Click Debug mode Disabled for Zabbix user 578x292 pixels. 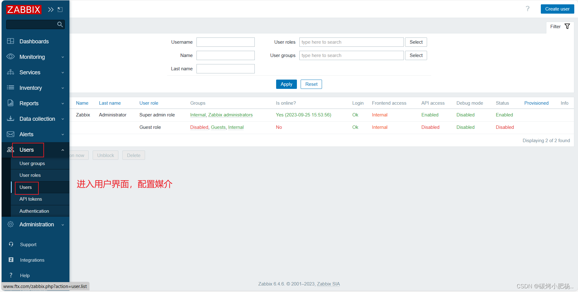coord(465,115)
